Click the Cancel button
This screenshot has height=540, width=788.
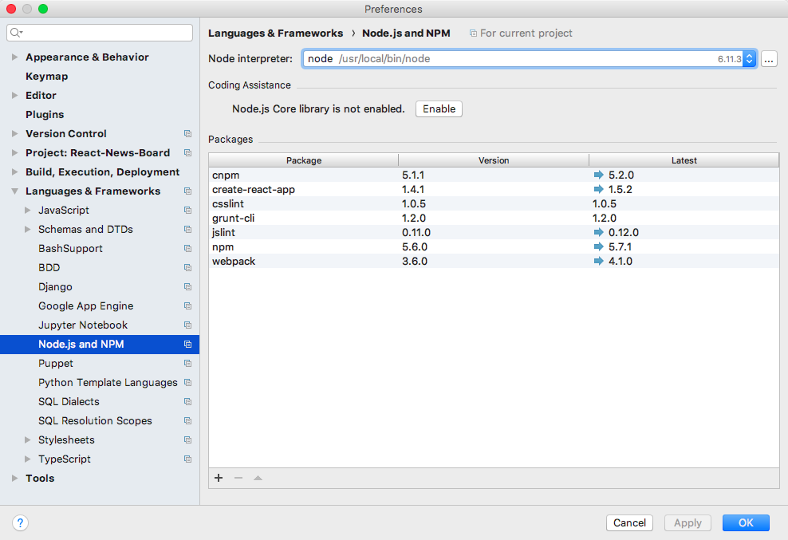[629, 523]
